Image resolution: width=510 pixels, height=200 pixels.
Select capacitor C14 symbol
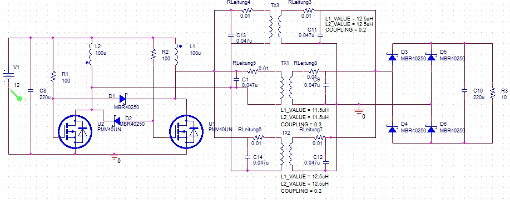click(247, 157)
